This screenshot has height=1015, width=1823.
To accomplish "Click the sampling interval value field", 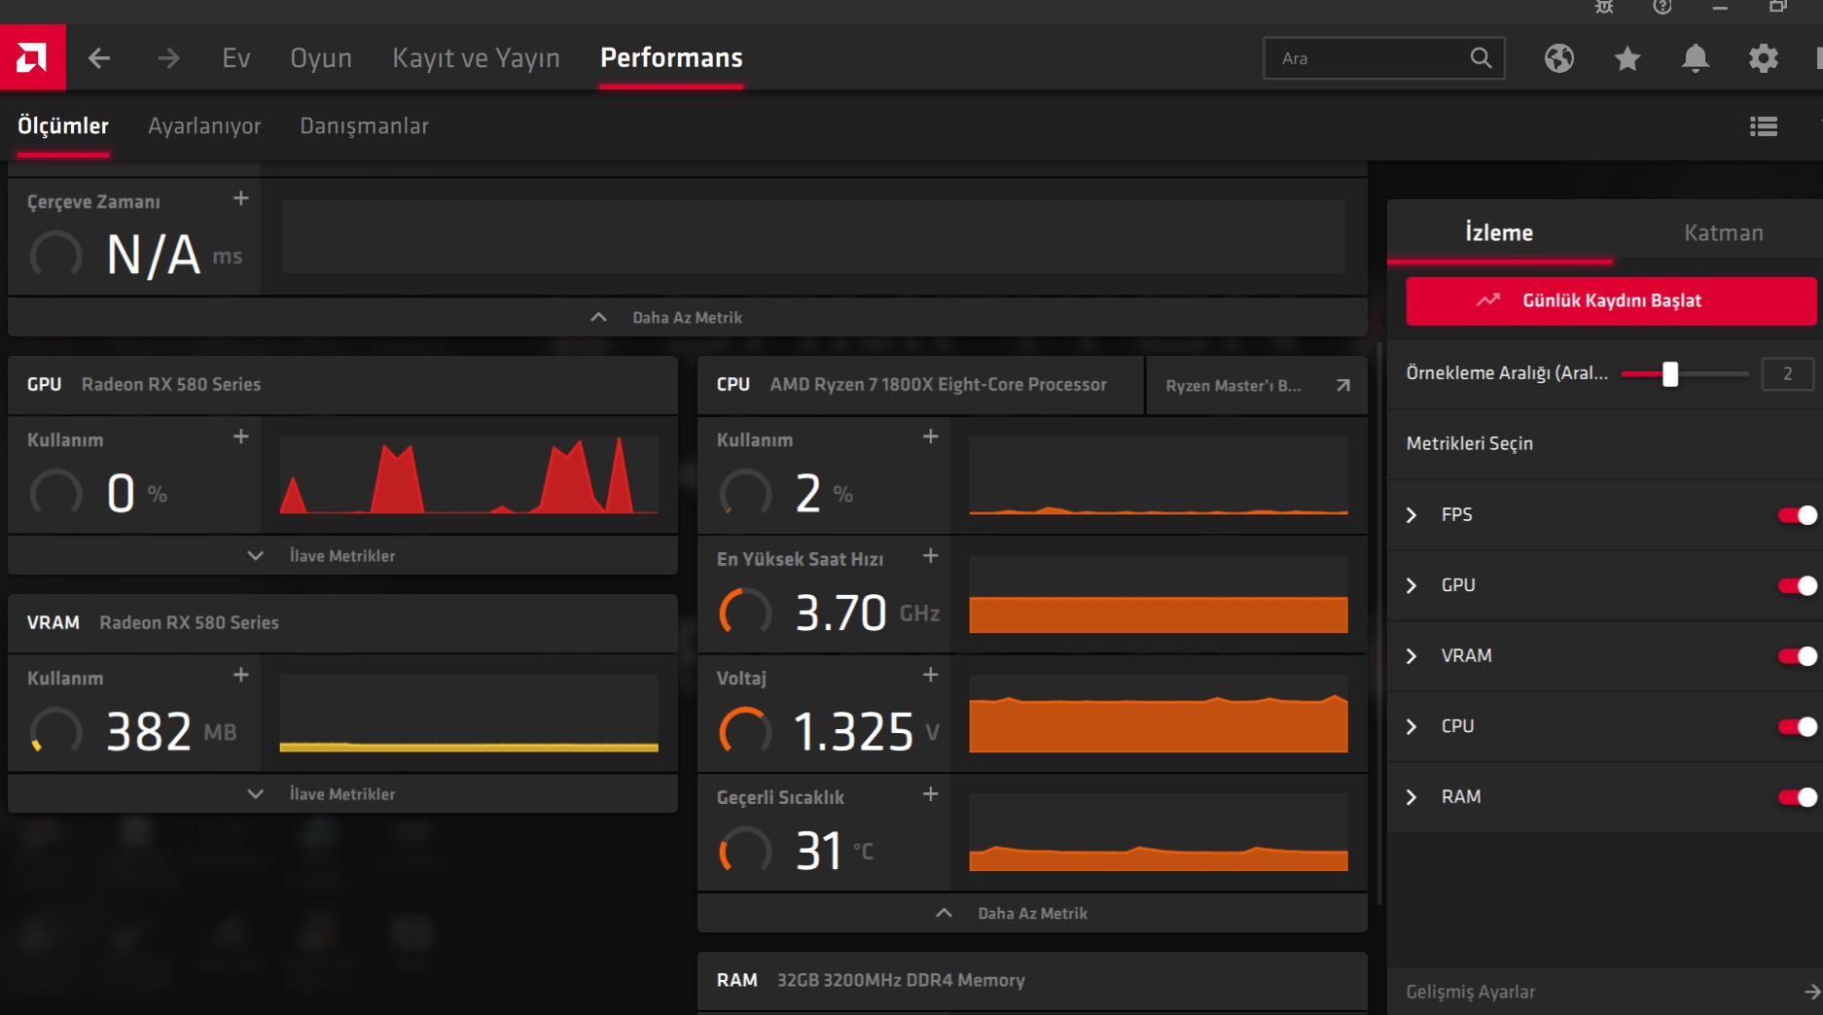I will click(1787, 373).
